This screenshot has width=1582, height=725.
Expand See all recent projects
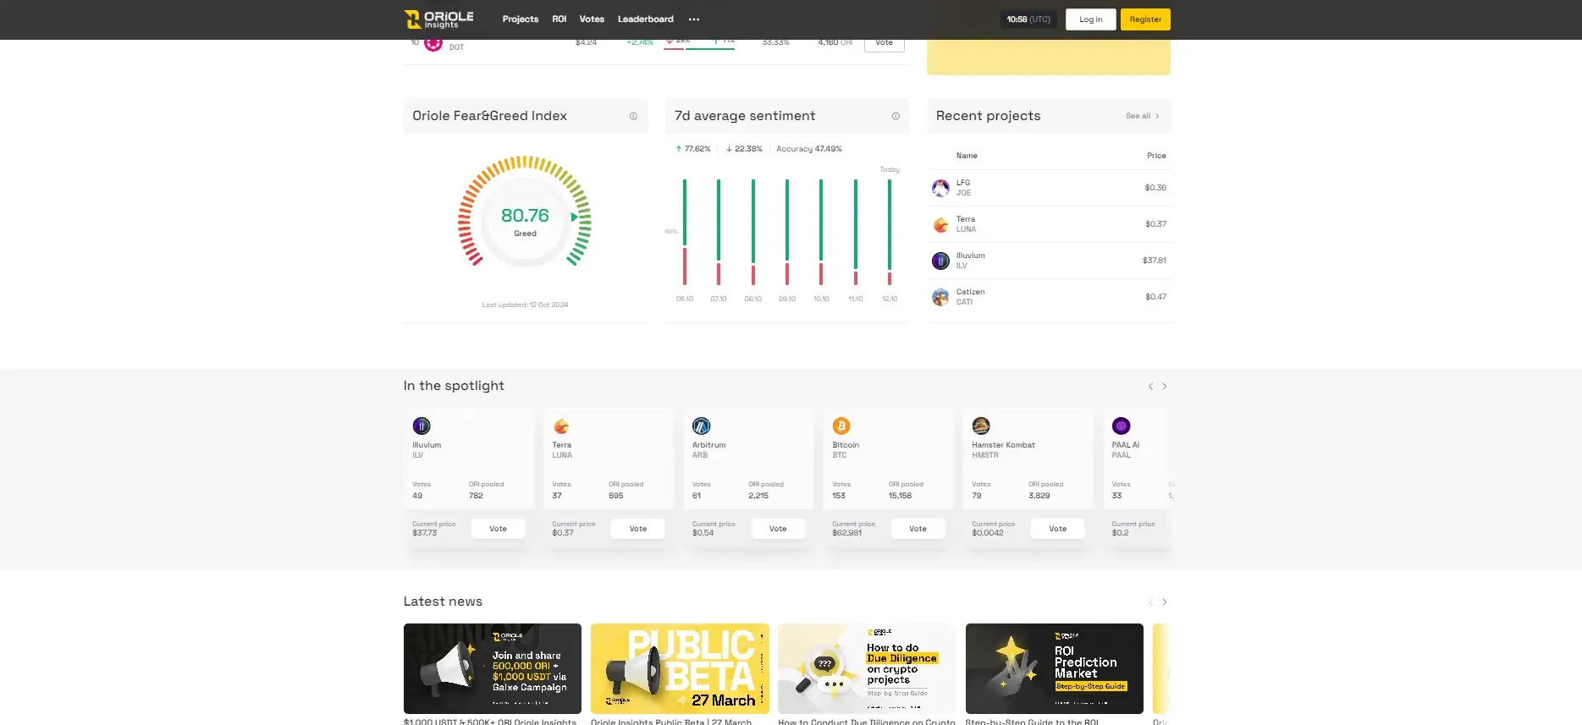click(x=1142, y=117)
